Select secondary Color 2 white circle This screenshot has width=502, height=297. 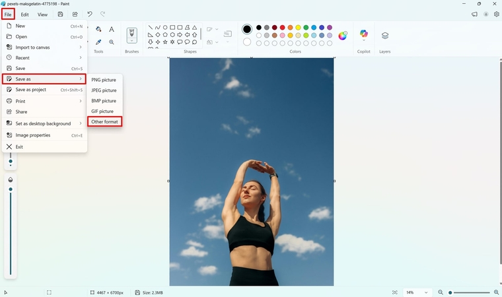[x=247, y=42]
